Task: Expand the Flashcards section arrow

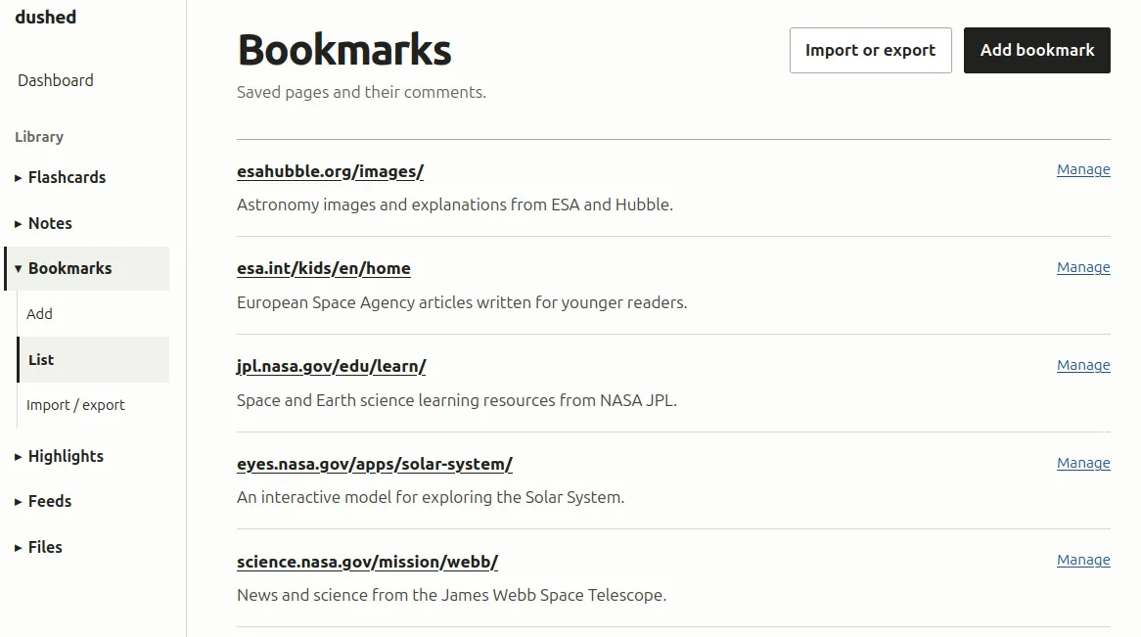Action: click(19, 178)
